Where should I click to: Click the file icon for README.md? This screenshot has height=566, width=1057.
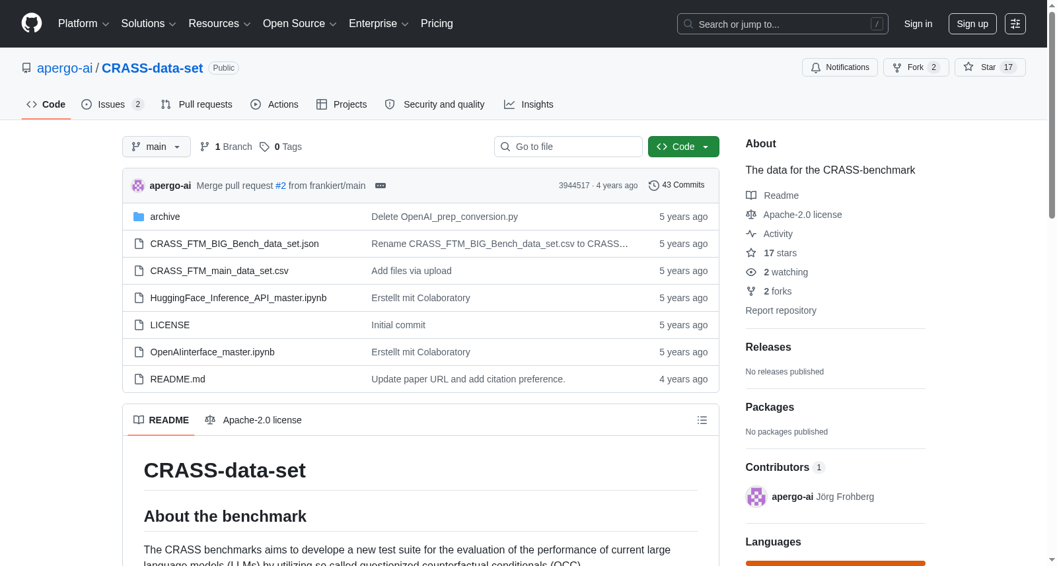[x=139, y=379]
